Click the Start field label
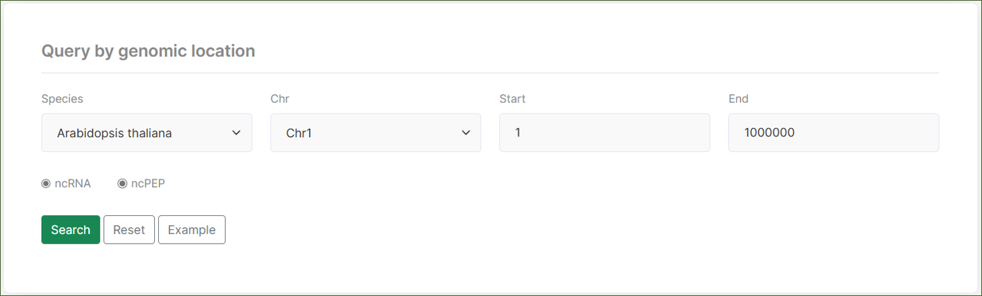Image resolution: width=982 pixels, height=296 pixels. (512, 99)
